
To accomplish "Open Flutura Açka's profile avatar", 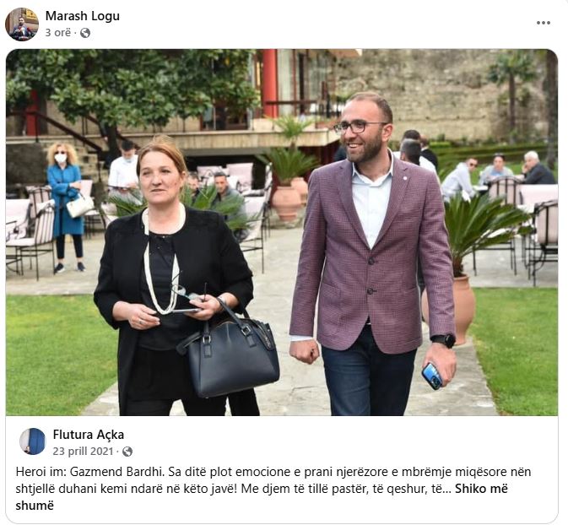I will click(x=33, y=441).
